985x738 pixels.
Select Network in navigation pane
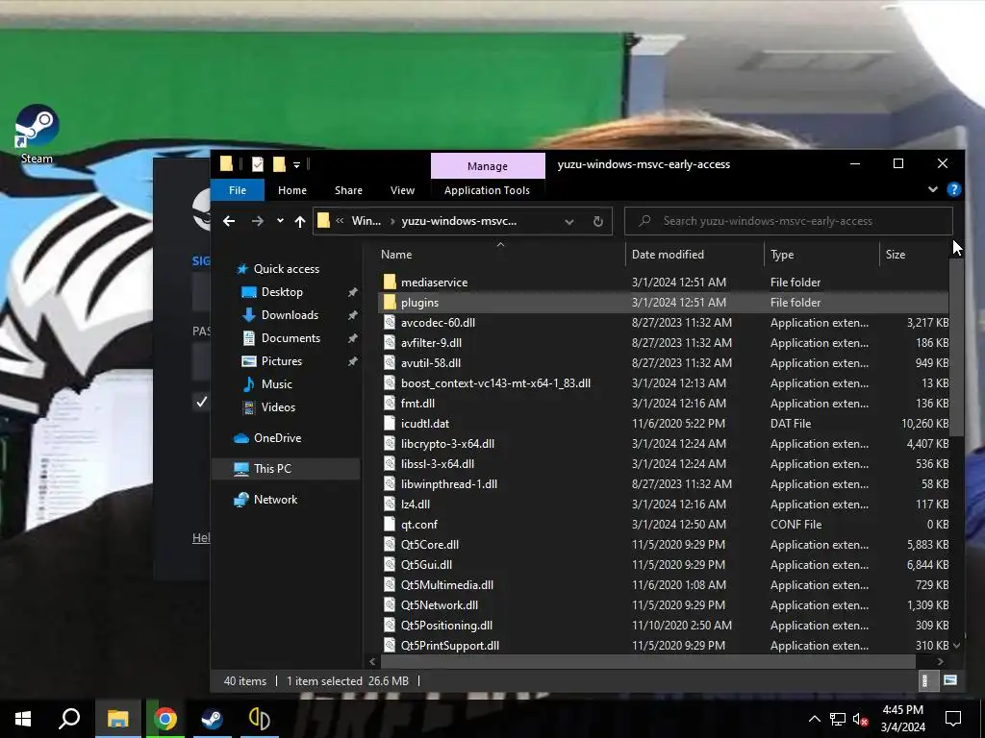pyautogui.click(x=275, y=500)
